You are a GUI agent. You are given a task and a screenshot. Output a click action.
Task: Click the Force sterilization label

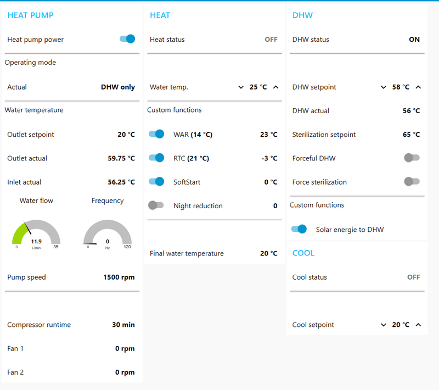pyautogui.click(x=319, y=182)
